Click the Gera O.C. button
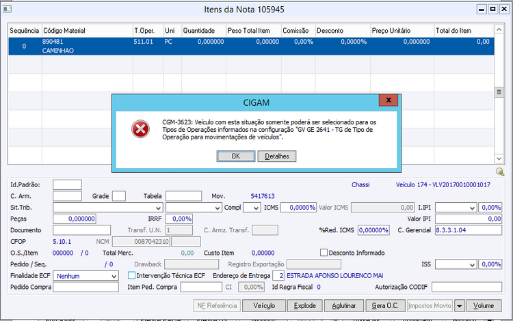The width and height of the screenshot is (513, 321). coord(385,306)
